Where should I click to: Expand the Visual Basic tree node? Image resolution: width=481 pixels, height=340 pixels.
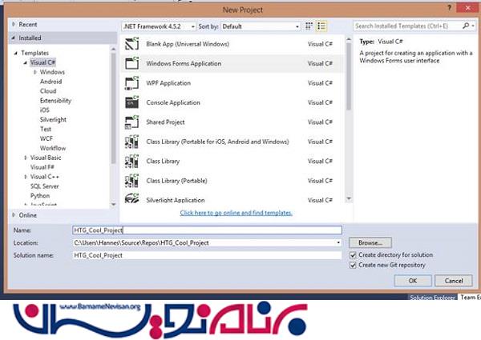[x=26, y=158]
